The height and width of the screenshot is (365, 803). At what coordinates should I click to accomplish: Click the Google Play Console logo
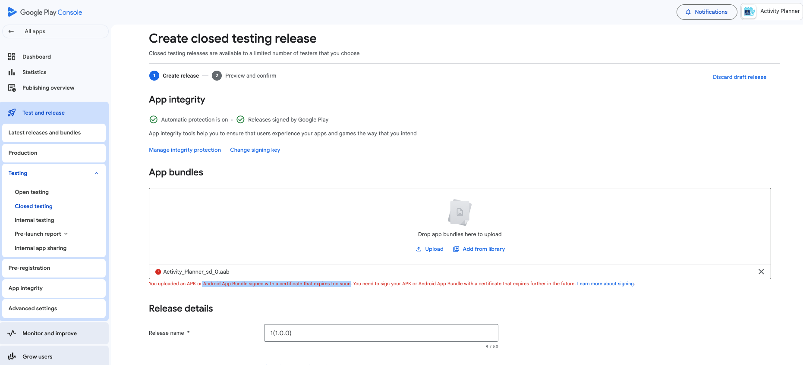click(x=45, y=12)
